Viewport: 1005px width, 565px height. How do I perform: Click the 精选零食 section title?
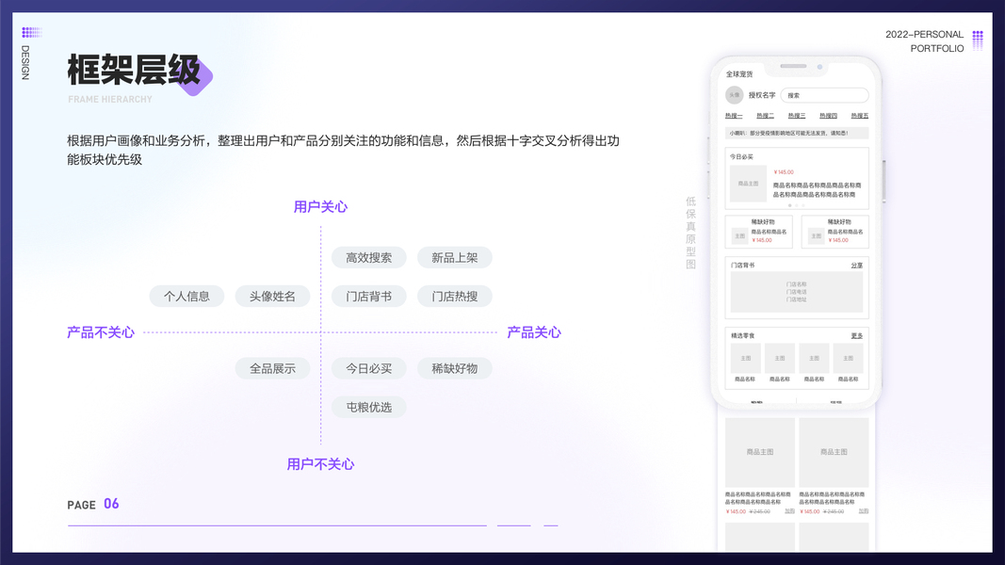(743, 335)
